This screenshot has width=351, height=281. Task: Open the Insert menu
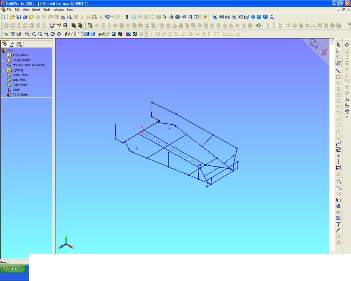[35, 10]
